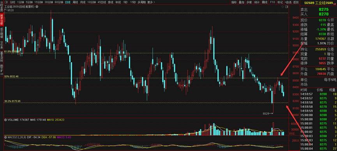This screenshot has width=337, height=151.
Task: Switch to 年线 yearly chart
Action: (118, 2)
